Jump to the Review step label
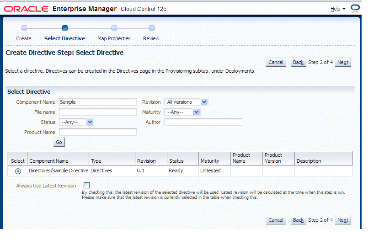This screenshot has width=384, height=240. click(151, 38)
